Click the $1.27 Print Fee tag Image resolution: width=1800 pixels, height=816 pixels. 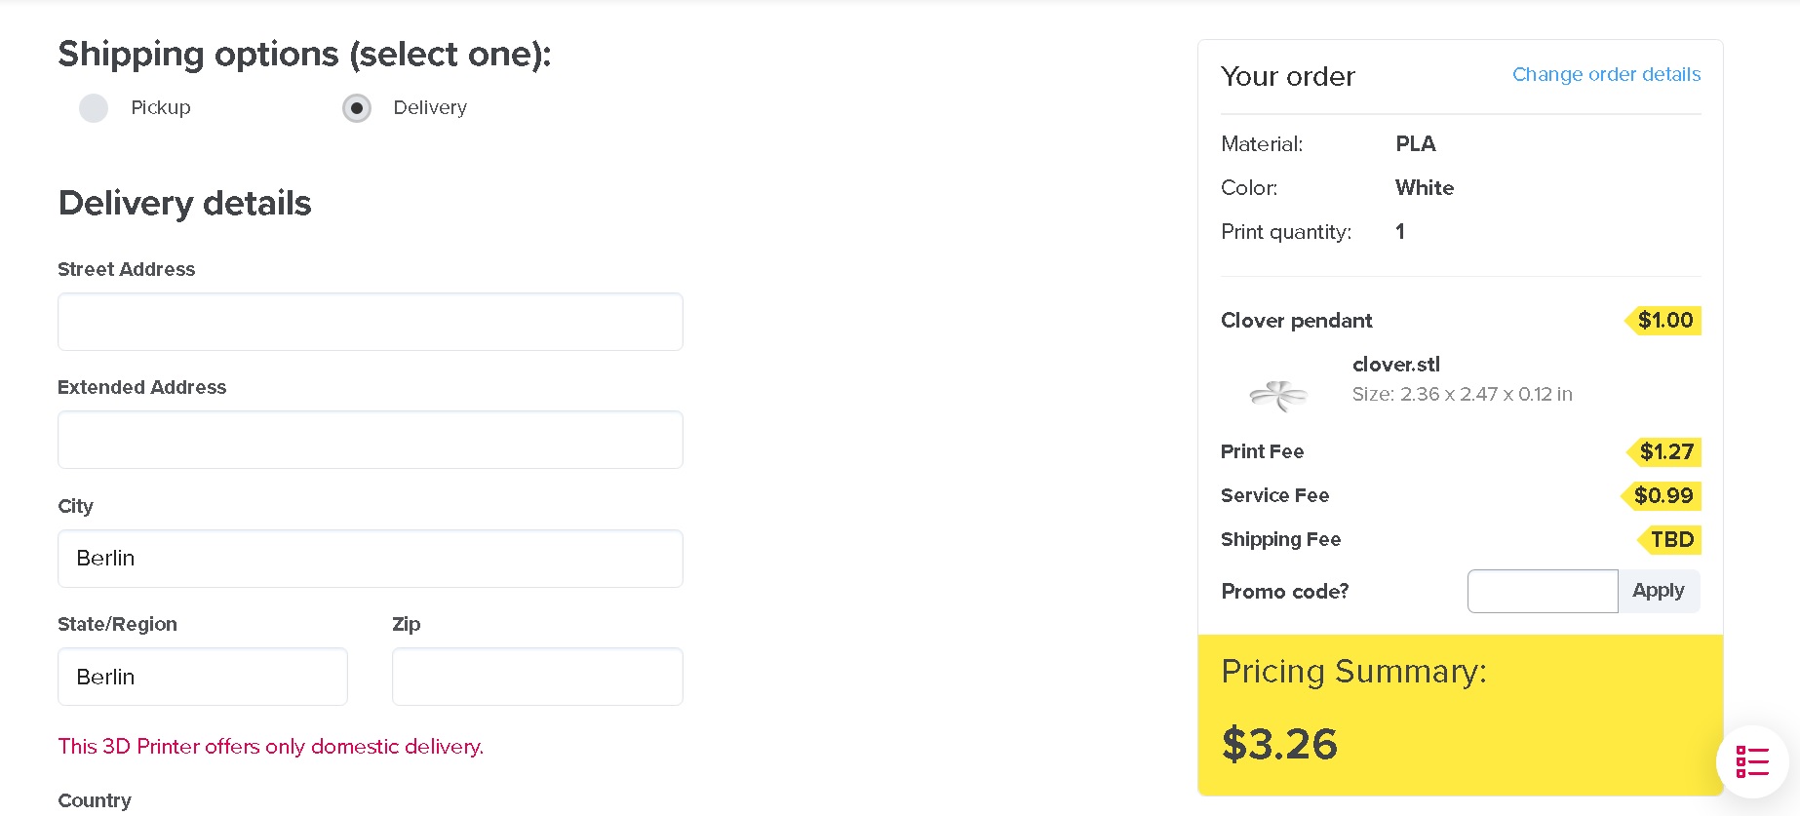1665,451
